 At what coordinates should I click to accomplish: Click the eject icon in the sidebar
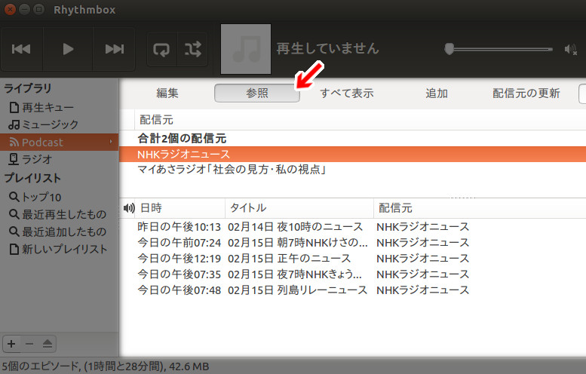point(47,344)
